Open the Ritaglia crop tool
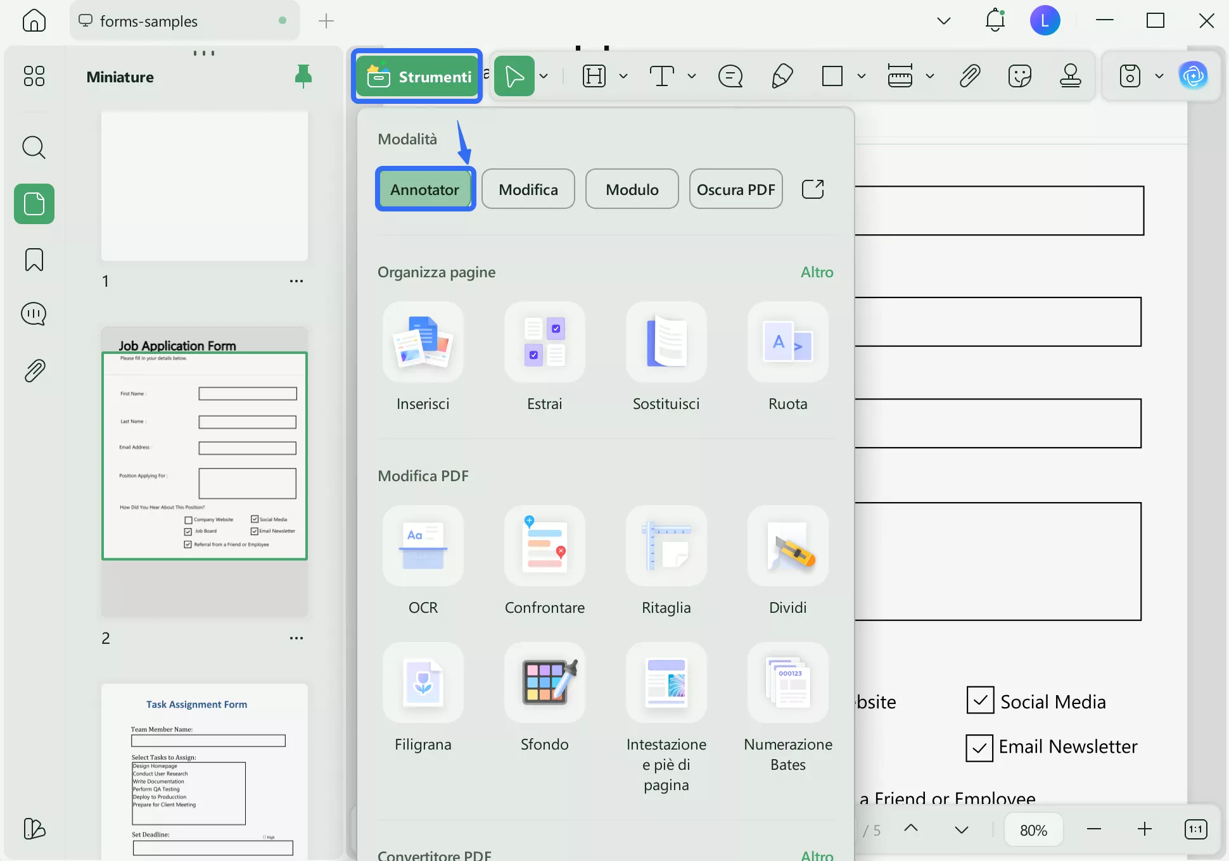Screen dimensions: 1229x861 666,546
